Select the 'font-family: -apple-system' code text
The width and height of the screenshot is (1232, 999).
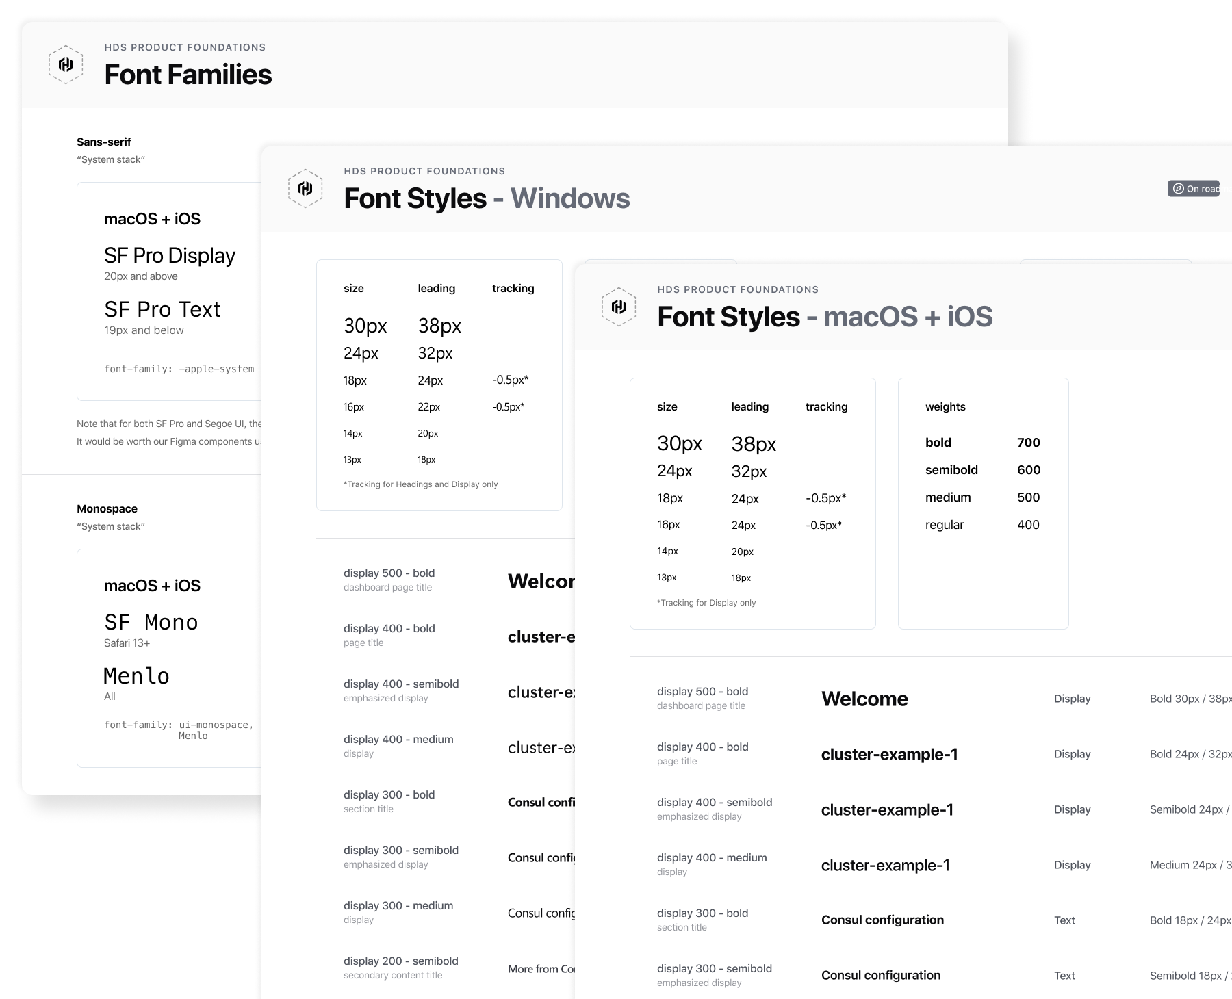point(179,369)
